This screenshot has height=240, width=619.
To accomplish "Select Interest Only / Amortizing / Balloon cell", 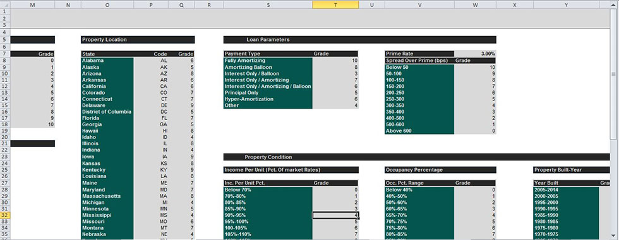I will coord(268,87).
